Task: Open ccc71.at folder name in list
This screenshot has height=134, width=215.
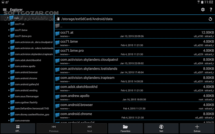Action: (67, 32)
